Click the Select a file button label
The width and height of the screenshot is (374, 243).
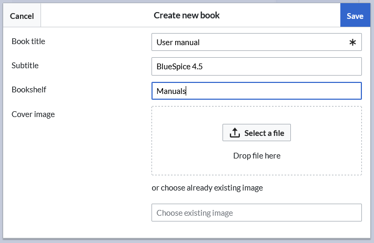click(264, 133)
